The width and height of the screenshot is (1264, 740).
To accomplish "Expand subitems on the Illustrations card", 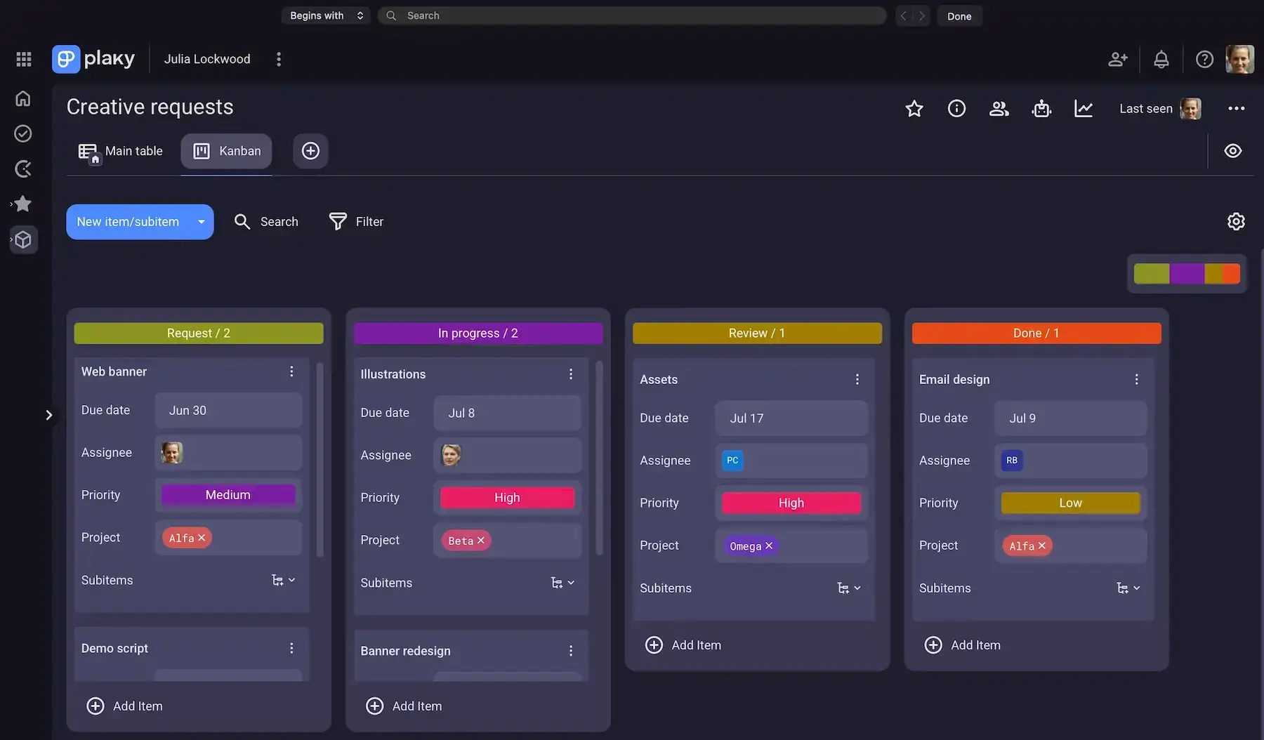I will tap(563, 583).
